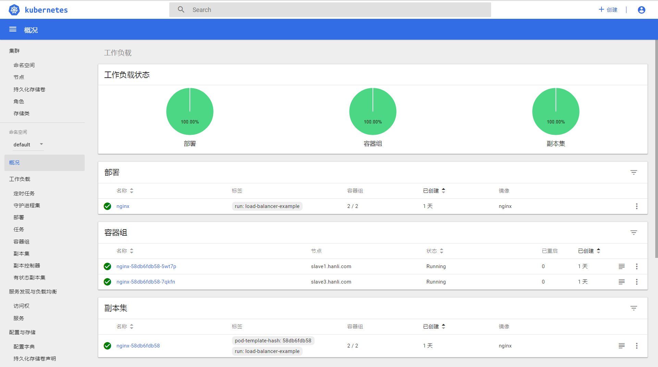The image size is (658, 367).
Task: Open actions menu for nginx-58db6fdb58-7qkfn pod
Action: point(637,282)
